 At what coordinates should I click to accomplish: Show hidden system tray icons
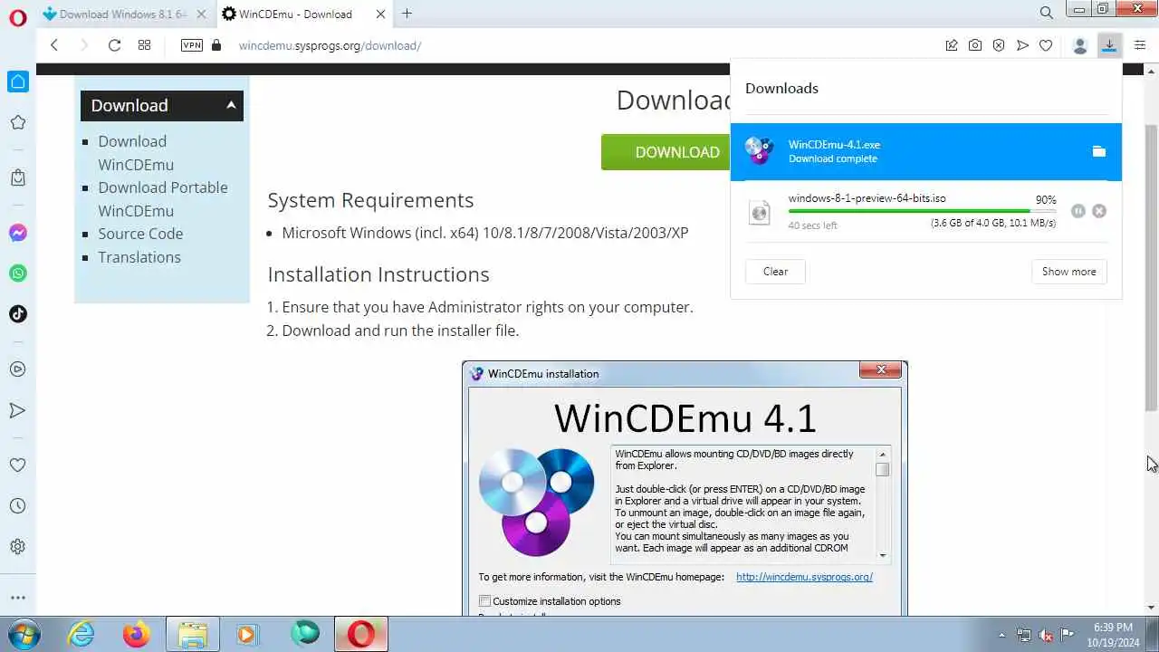point(1001,635)
